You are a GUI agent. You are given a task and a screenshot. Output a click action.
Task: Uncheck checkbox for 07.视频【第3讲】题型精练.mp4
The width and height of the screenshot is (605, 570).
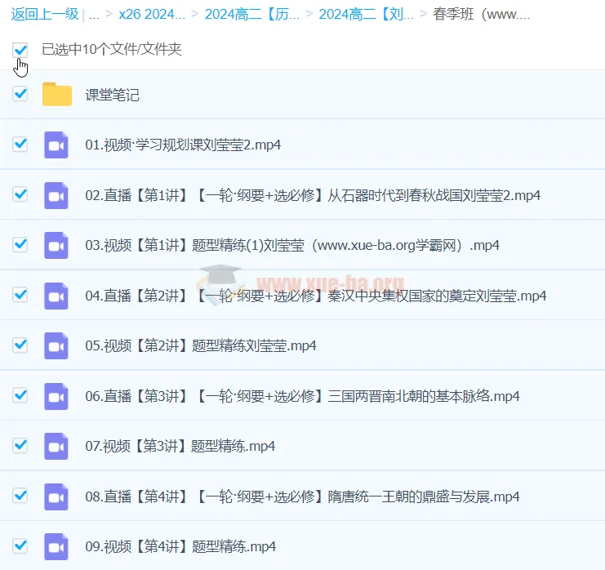(20, 446)
